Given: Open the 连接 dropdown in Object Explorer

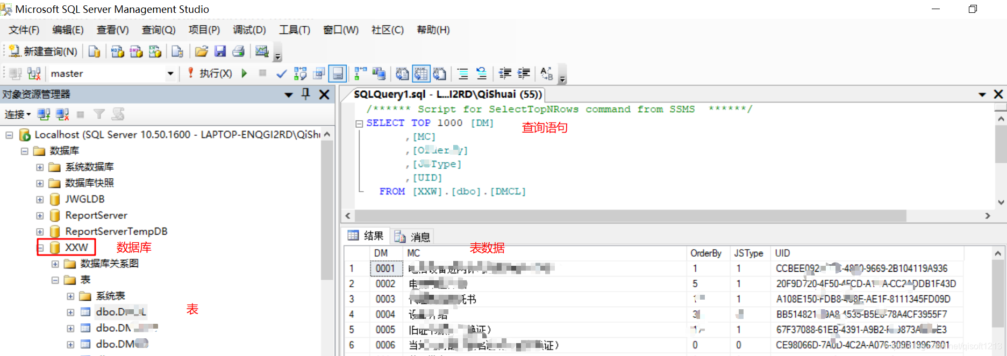Looking at the screenshot, I should [x=18, y=114].
